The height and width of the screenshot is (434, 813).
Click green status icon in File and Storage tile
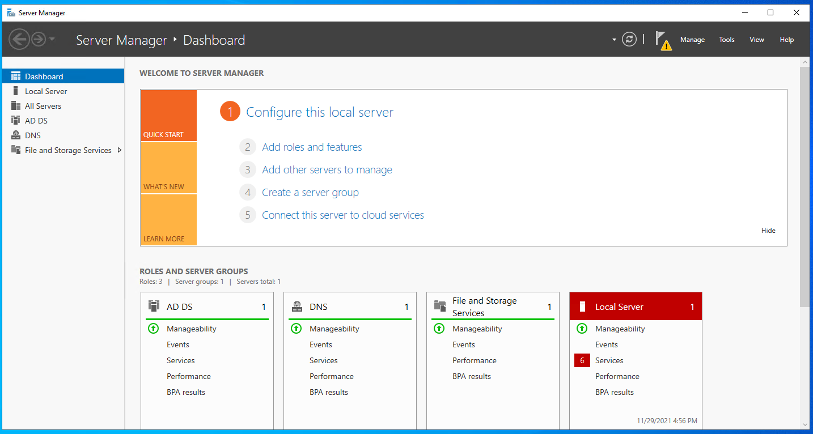point(439,329)
